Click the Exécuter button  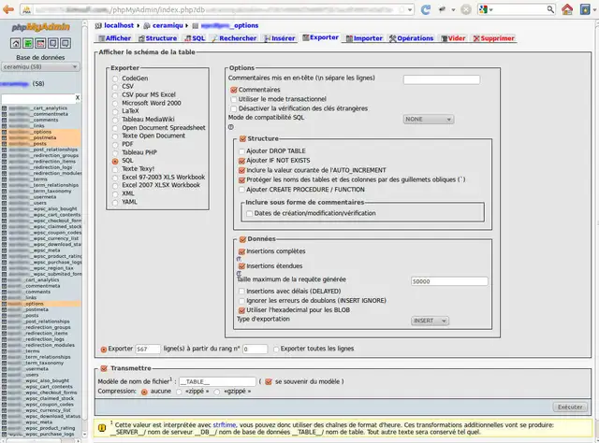tap(570, 407)
